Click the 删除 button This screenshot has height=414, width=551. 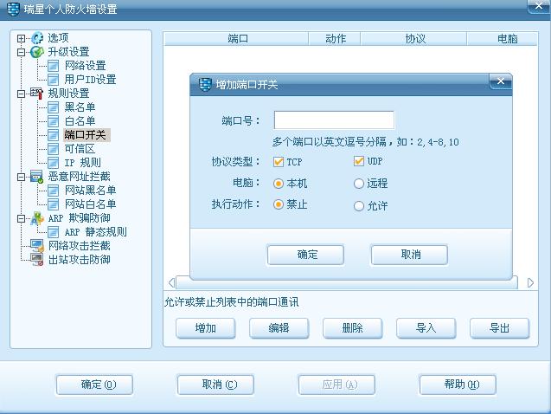[352, 328]
